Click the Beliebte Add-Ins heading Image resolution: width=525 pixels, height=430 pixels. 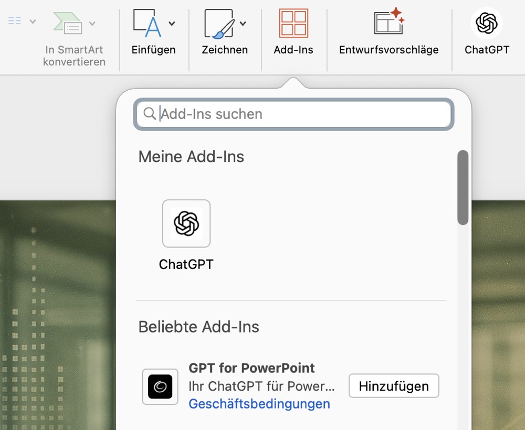coord(198,327)
